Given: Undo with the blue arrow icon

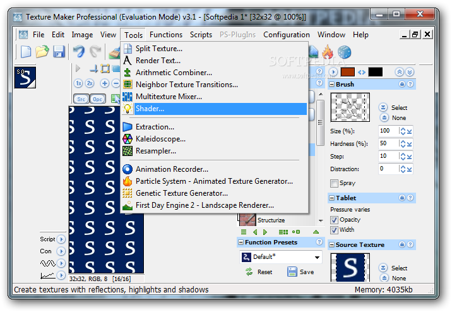Looking at the screenshot, I should [79, 52].
